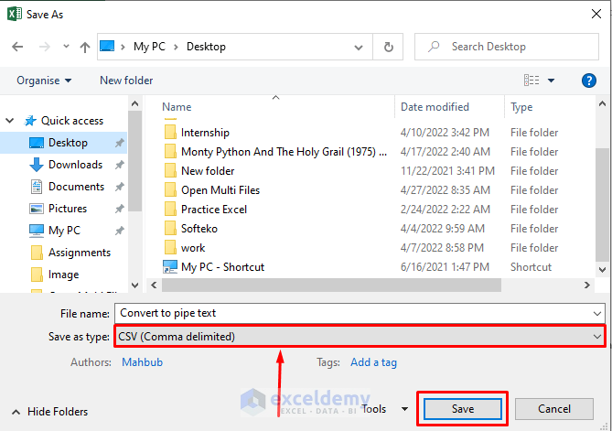Open the Organise menu
Image resolution: width=612 pixels, height=431 pixels.
click(x=44, y=81)
